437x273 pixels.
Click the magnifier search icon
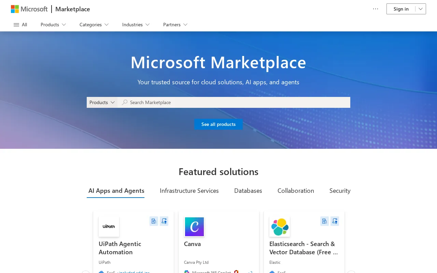125,102
